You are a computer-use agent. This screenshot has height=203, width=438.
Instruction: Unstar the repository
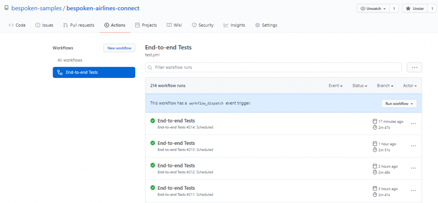[x=414, y=9]
